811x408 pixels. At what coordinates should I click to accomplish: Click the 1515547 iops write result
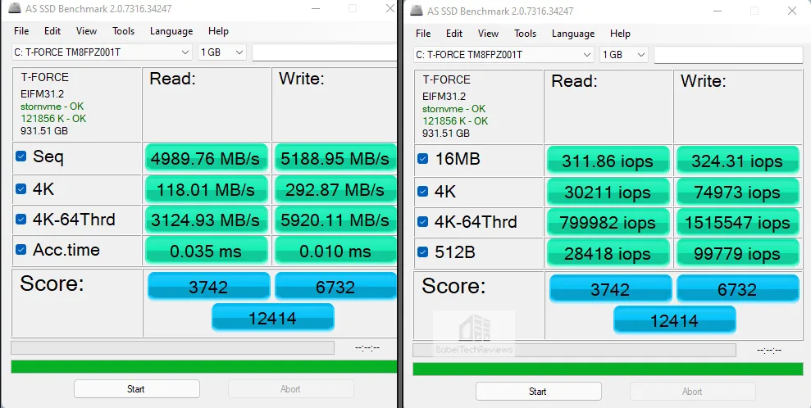pos(737,223)
